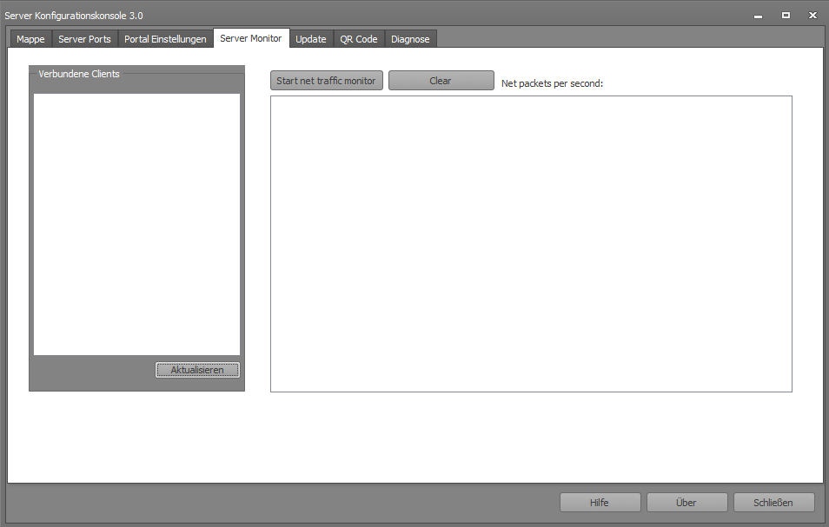Close the Server Konfigurationskonsole window

[x=813, y=16]
